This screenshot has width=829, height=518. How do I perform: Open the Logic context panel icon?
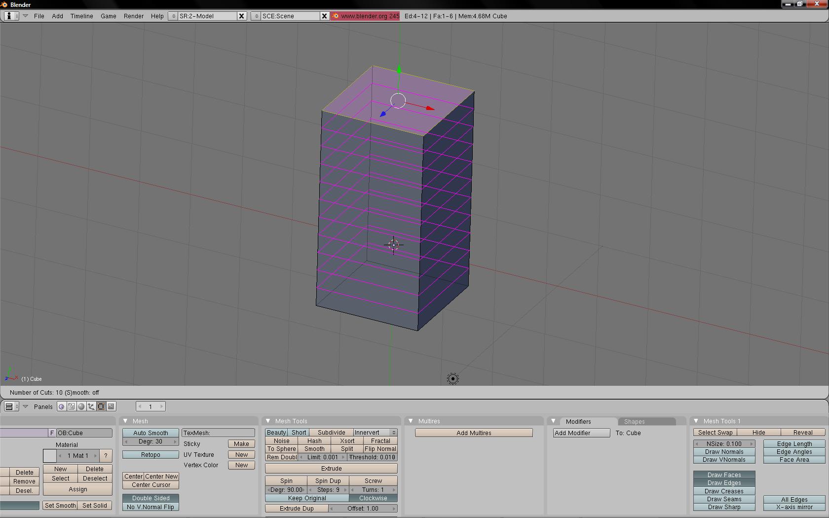click(61, 407)
